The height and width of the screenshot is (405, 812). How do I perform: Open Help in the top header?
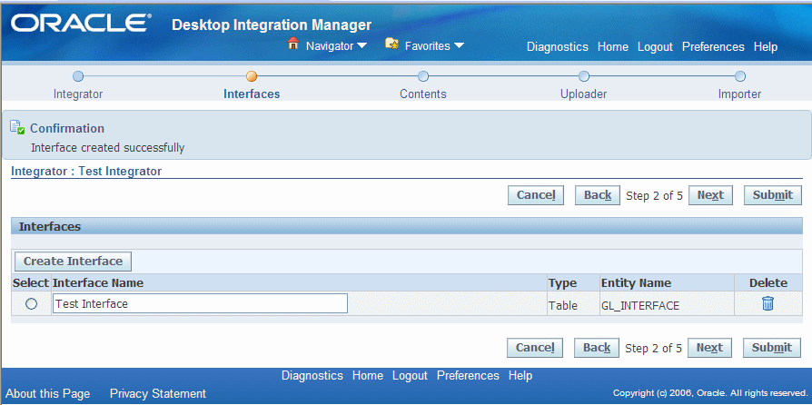pyautogui.click(x=766, y=46)
